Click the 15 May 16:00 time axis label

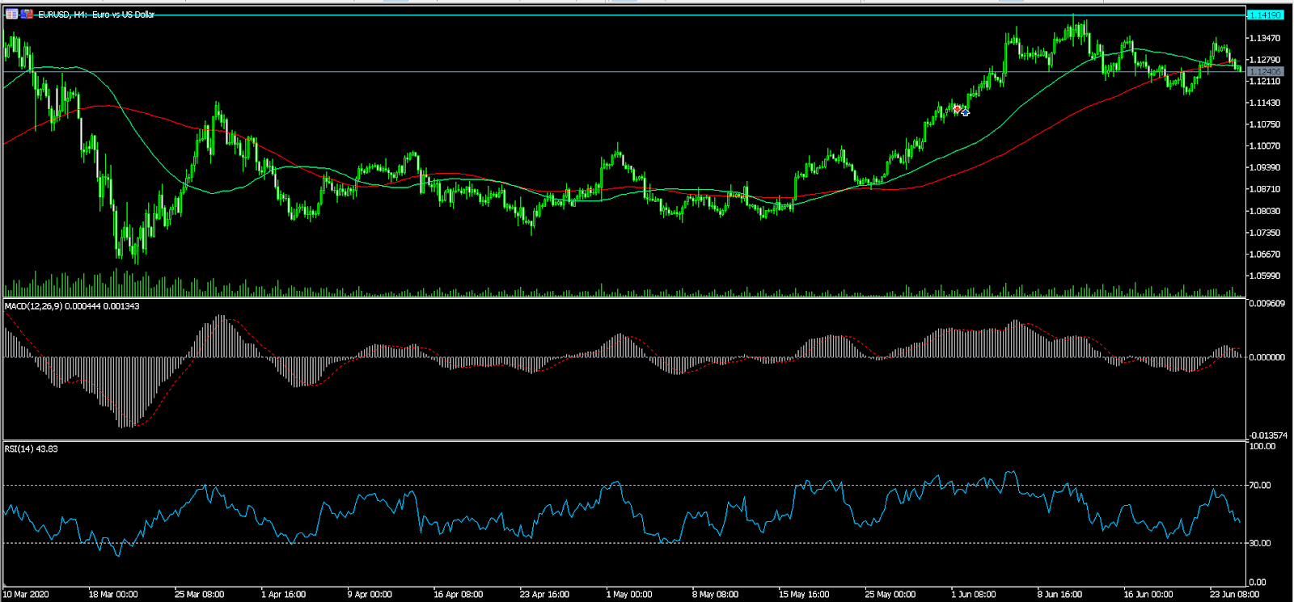(803, 595)
